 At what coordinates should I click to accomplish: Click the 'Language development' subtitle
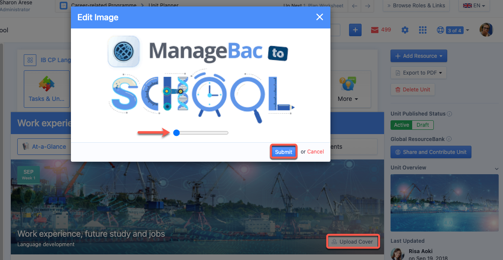(46, 244)
